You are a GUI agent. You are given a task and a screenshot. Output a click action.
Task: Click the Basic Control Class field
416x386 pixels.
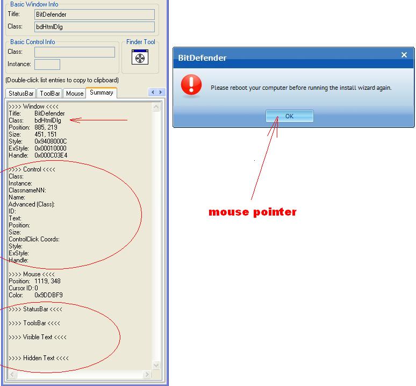pos(75,52)
